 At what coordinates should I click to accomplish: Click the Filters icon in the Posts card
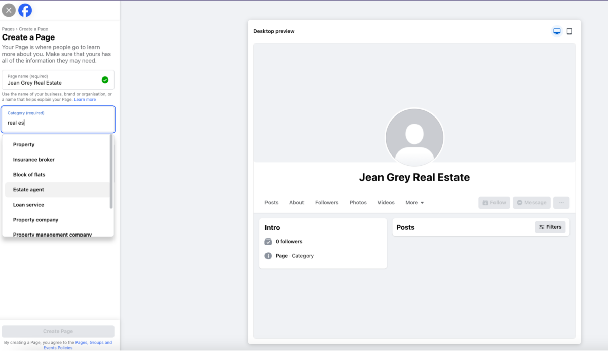tap(542, 227)
